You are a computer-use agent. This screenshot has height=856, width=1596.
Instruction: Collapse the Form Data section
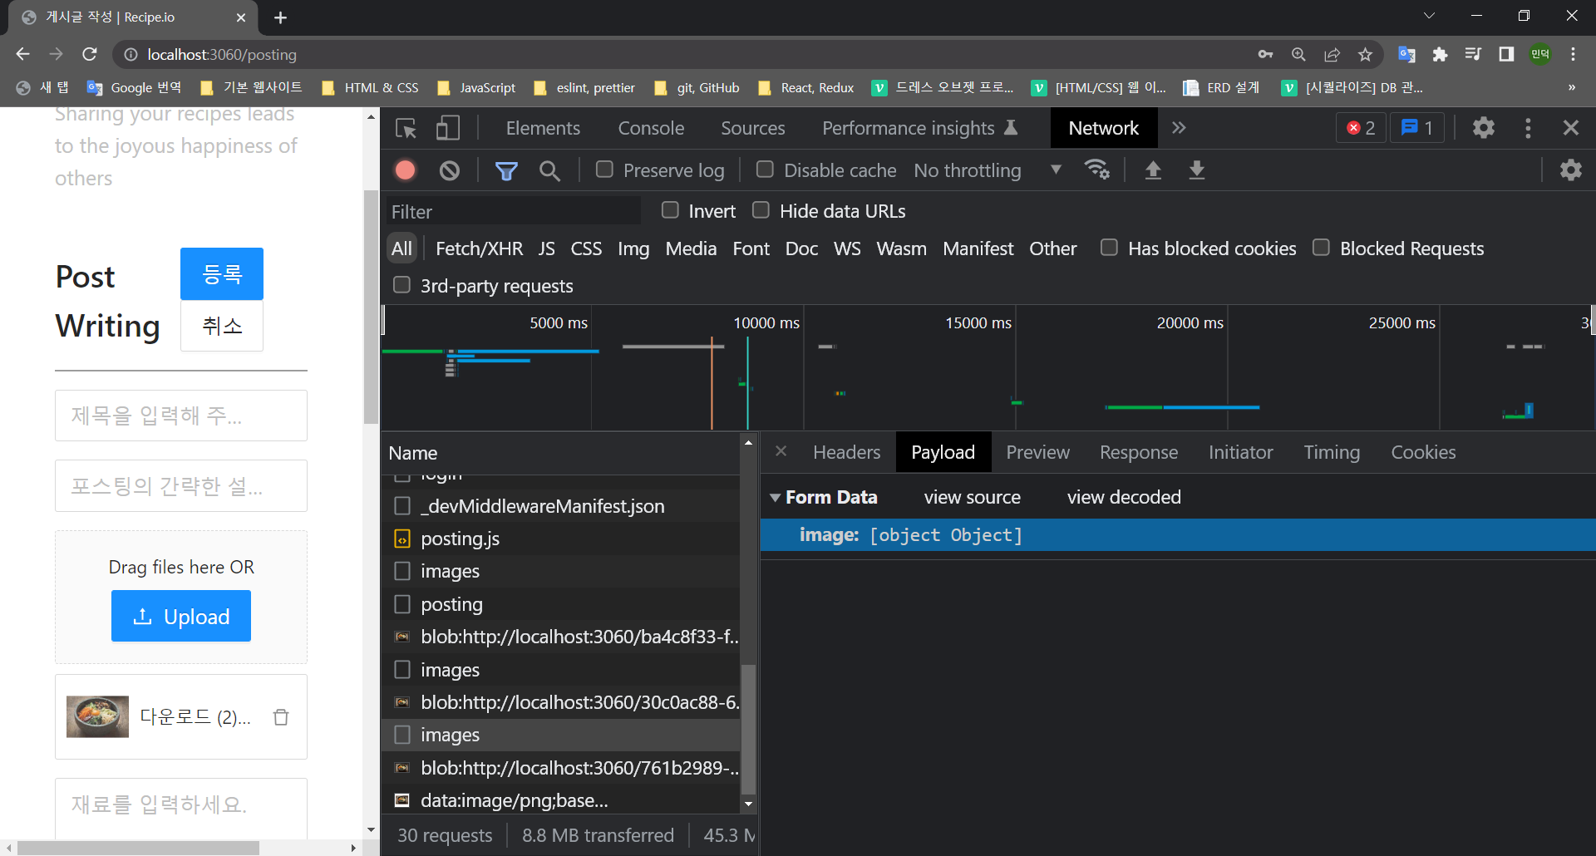775,497
